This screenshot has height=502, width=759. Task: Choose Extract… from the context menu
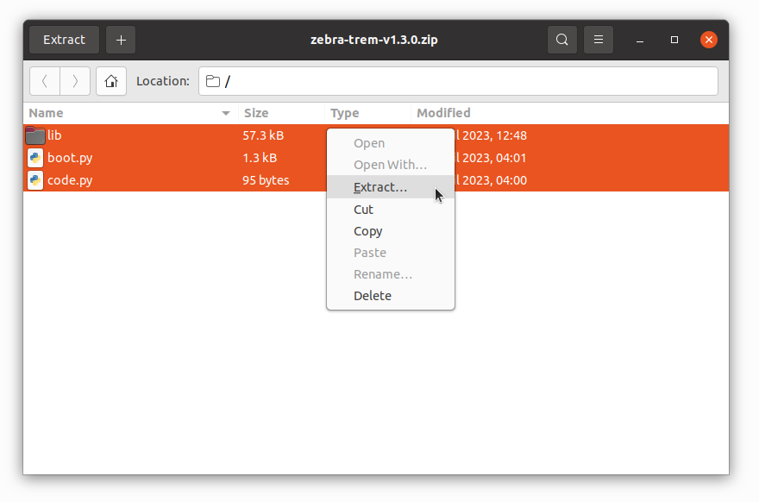[x=380, y=187]
